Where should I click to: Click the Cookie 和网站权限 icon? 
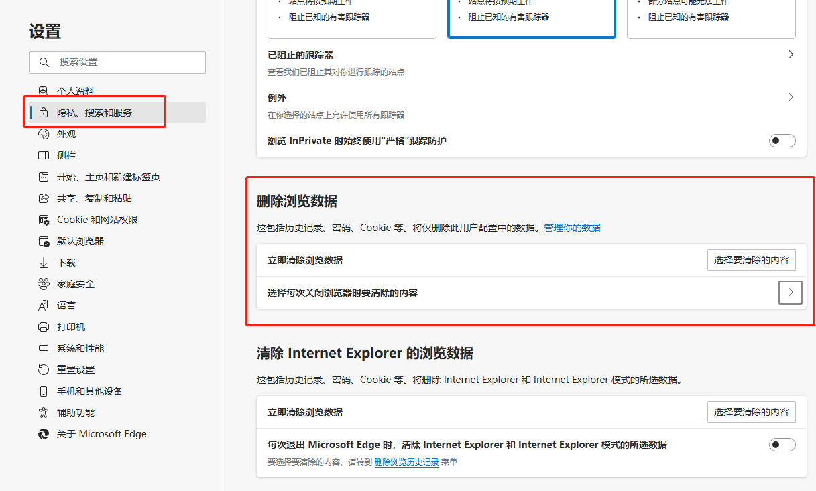tap(43, 219)
